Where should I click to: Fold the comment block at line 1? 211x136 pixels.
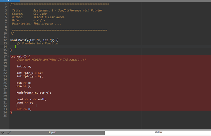click(8, 4)
